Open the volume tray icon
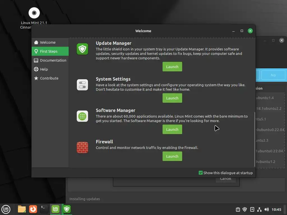This screenshot has width=287, height=215. (x=267, y=209)
